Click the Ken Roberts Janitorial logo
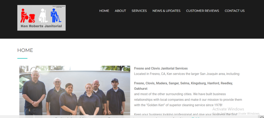The image size is (264, 118). coord(42,18)
